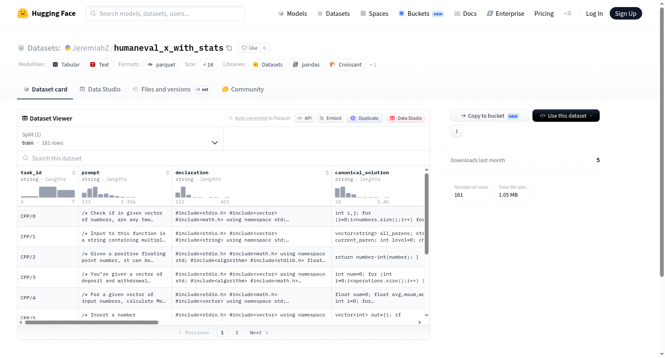The height and width of the screenshot is (358, 665).
Task: Click the Embed button
Action: pyautogui.click(x=330, y=118)
